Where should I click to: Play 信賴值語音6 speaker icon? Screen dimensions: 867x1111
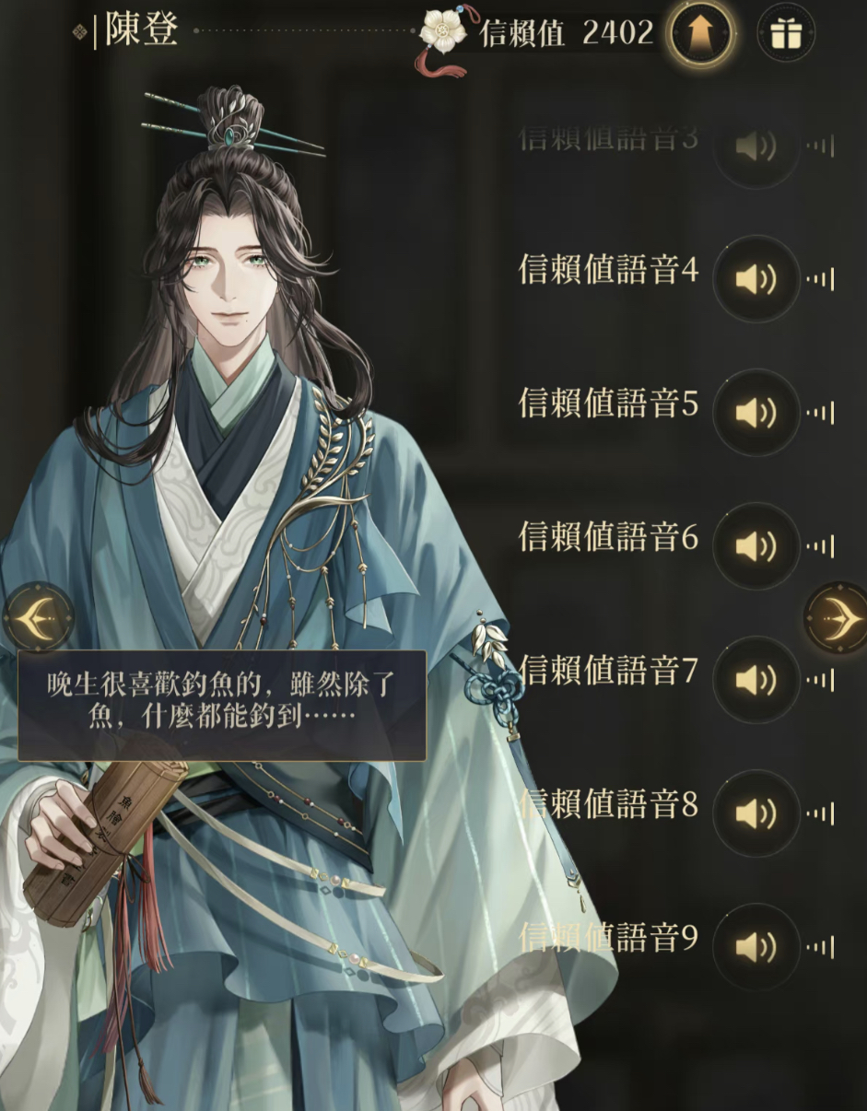click(756, 545)
